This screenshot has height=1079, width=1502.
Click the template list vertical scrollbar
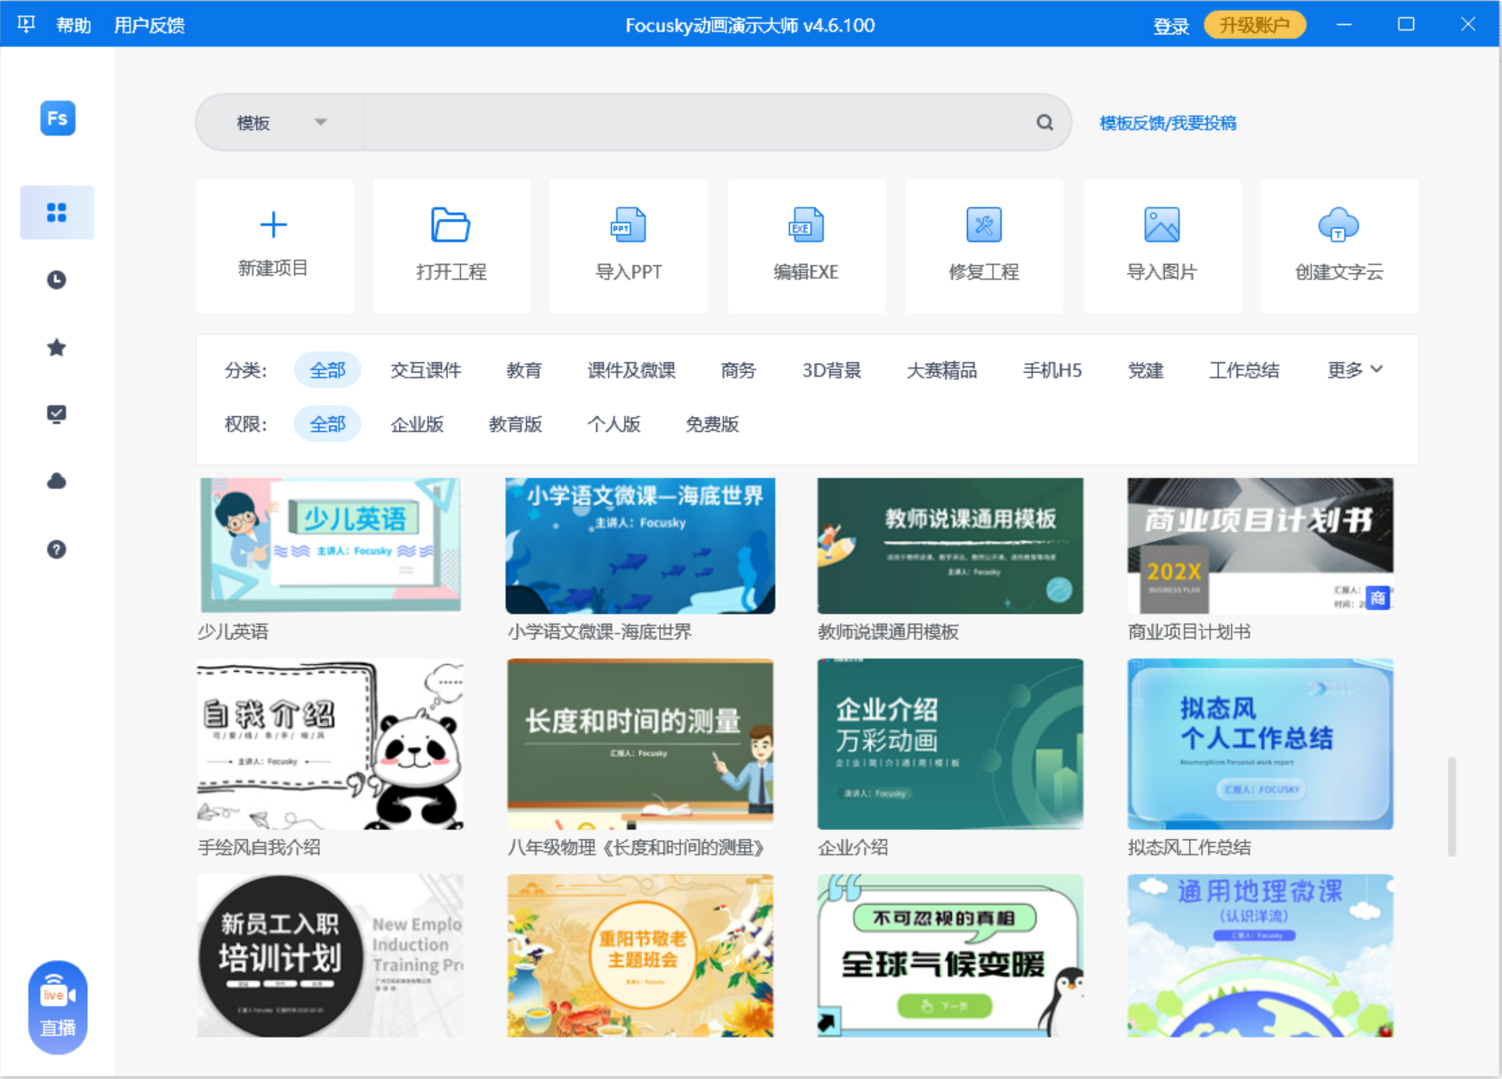(x=1452, y=806)
